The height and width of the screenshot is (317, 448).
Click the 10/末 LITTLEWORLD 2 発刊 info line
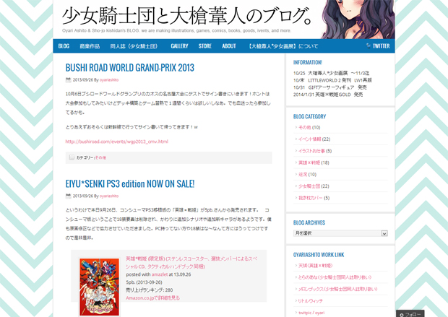(332, 80)
